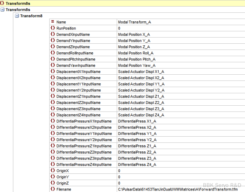
Task: Click the icon beside OriginX
Action: click(x=52, y=171)
